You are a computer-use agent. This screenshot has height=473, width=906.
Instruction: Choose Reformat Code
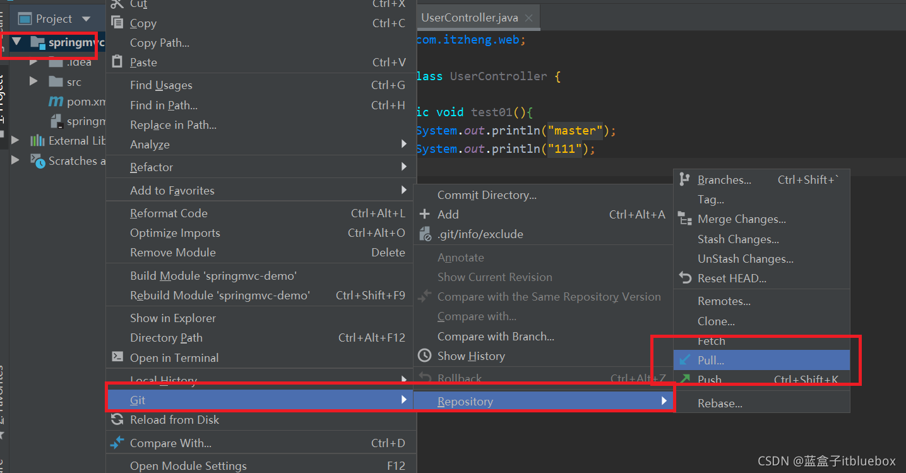pos(261,213)
